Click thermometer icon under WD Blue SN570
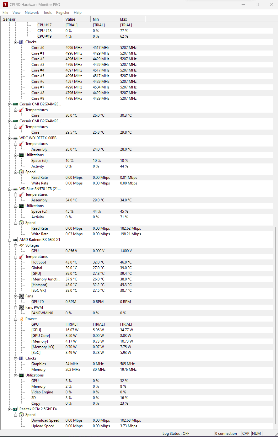Screen dimensions: 278x437 click(x=21, y=195)
